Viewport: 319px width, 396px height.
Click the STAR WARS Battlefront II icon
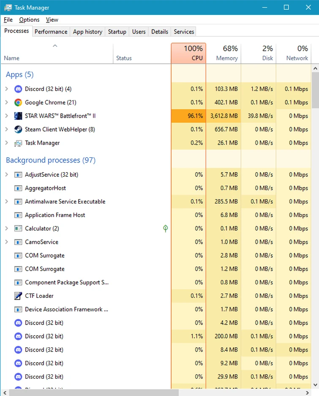[x=18, y=116]
